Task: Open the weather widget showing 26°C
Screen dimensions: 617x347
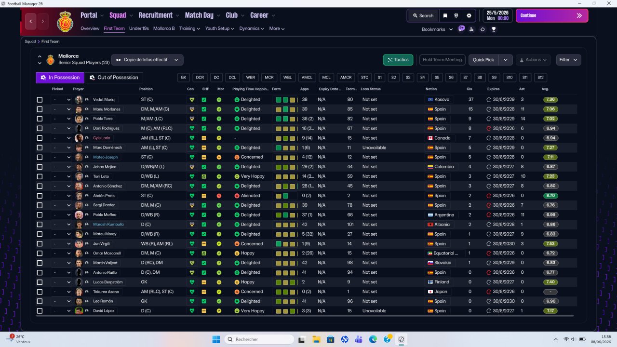Action: (x=19, y=339)
